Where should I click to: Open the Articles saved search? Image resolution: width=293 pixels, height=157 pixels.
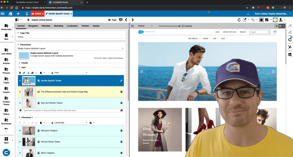[x=6, y=61]
